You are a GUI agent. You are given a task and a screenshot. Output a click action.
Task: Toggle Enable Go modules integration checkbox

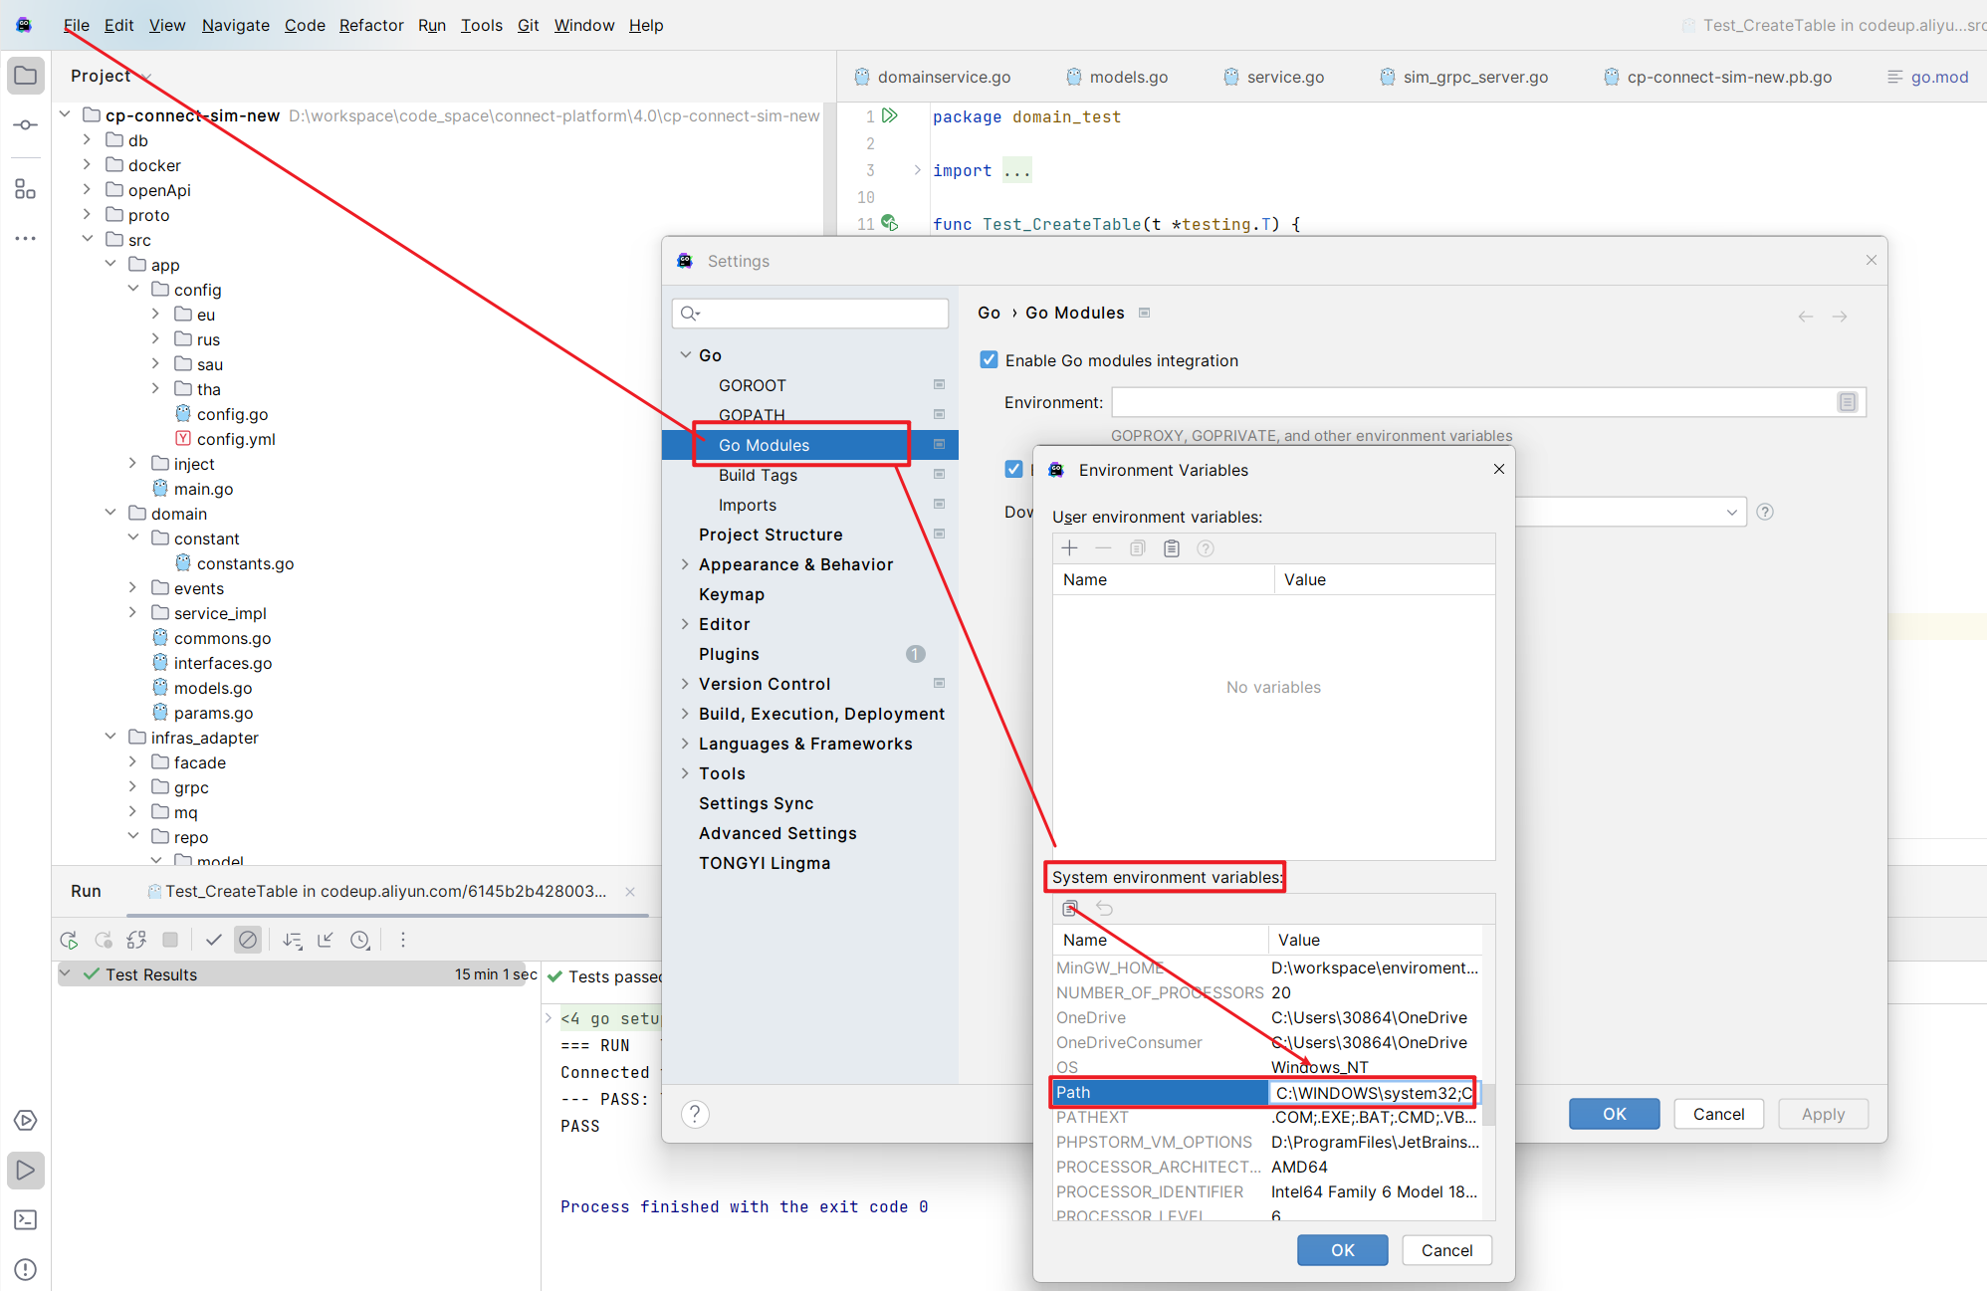tap(989, 360)
